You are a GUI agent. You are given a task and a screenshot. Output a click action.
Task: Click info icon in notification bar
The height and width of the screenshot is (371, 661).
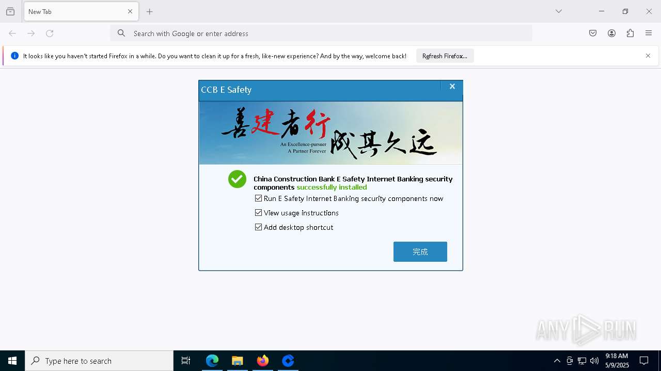pyautogui.click(x=14, y=56)
